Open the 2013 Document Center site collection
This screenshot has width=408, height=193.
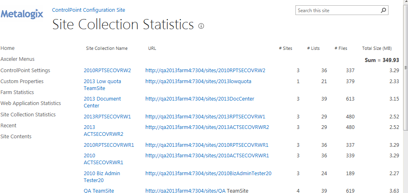click(x=102, y=102)
